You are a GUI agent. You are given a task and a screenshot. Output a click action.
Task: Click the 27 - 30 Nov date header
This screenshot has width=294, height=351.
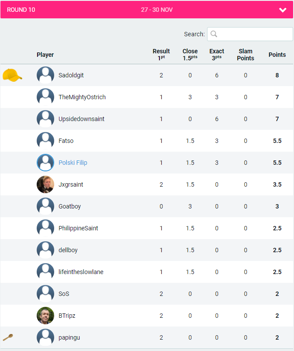[157, 10]
